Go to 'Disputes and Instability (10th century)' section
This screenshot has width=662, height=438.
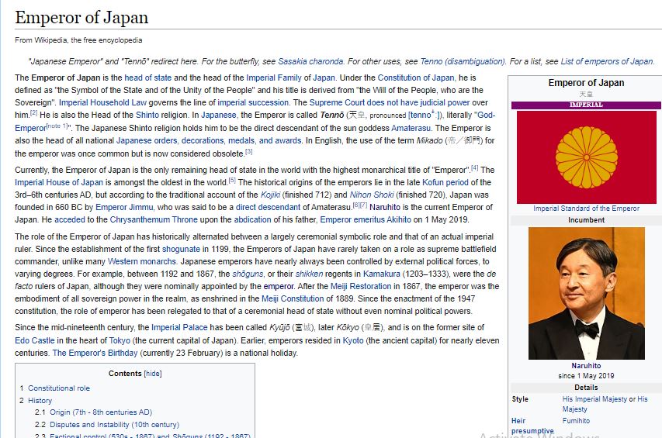tap(114, 425)
